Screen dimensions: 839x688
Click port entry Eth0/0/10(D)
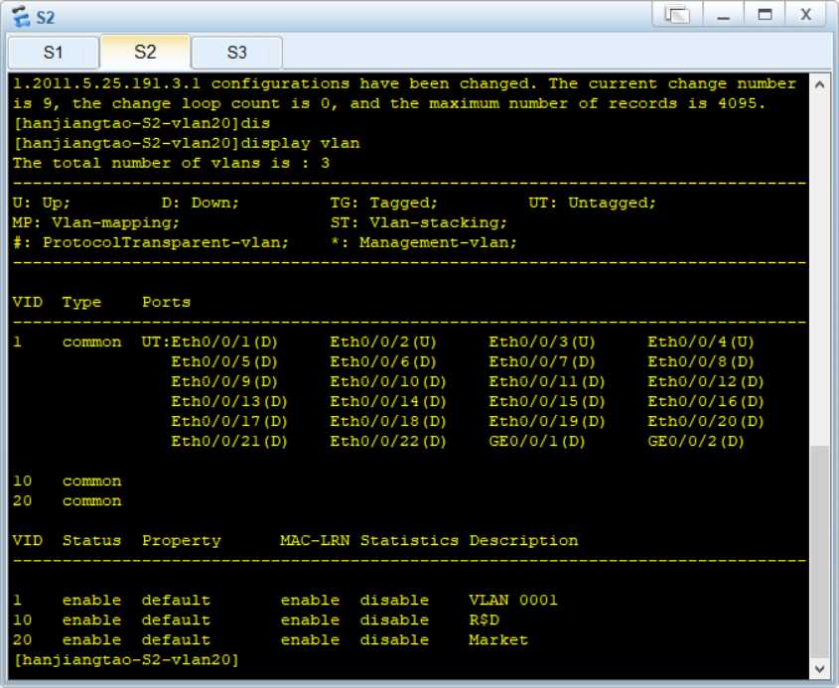[388, 381]
